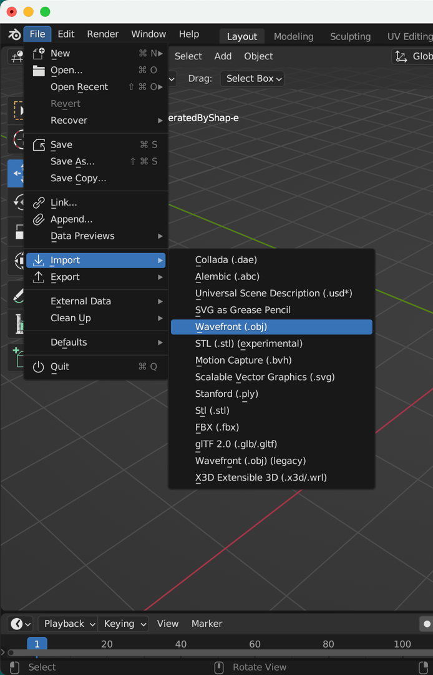This screenshot has height=675, width=433.
Task: Import STL (.stl) (experimental)
Action: [x=271, y=344]
